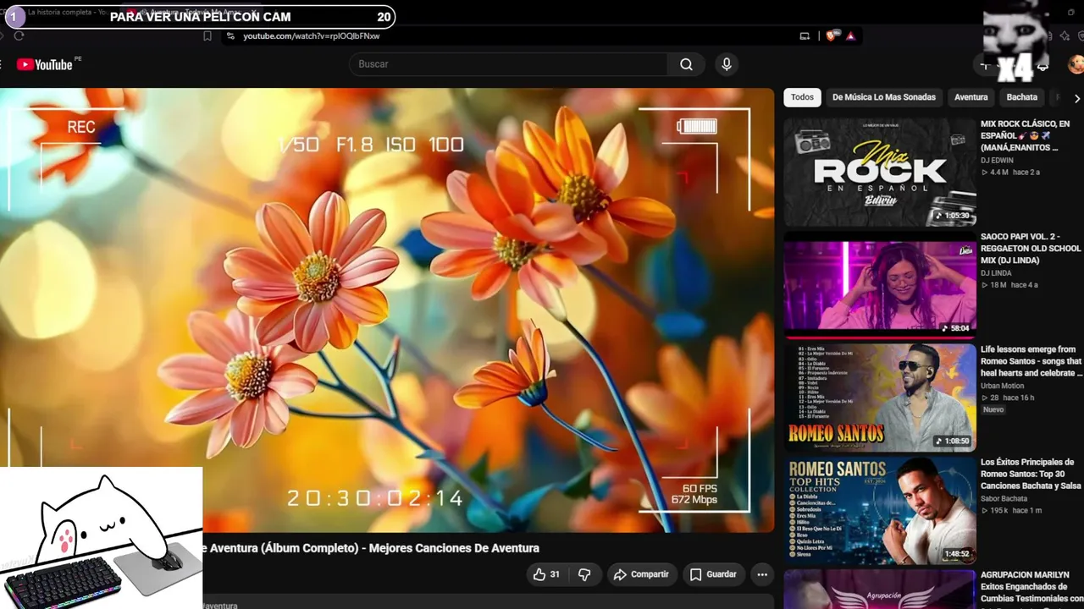The width and height of the screenshot is (1084, 609).
Task: Click the Compartir share button
Action: coord(641,574)
